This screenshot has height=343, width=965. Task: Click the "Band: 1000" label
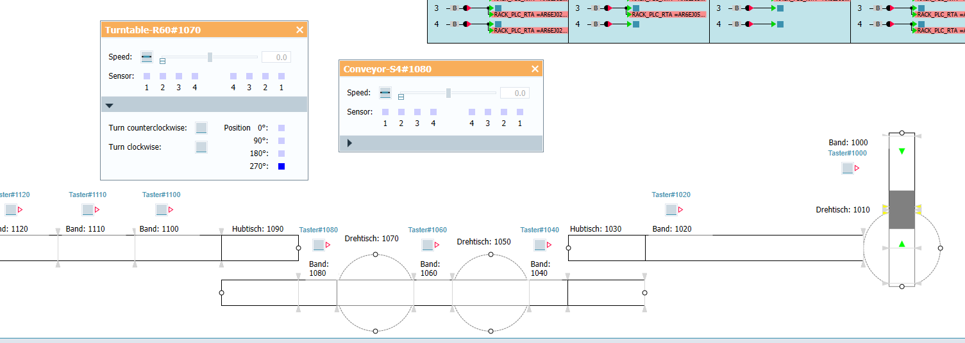[848, 143]
